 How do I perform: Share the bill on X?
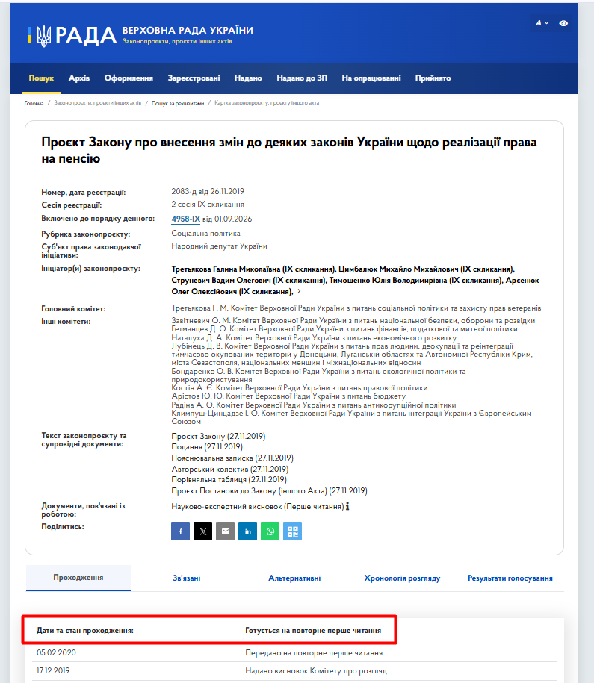[202, 531]
